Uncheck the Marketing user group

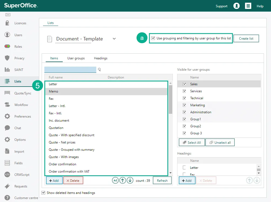tap(184, 105)
